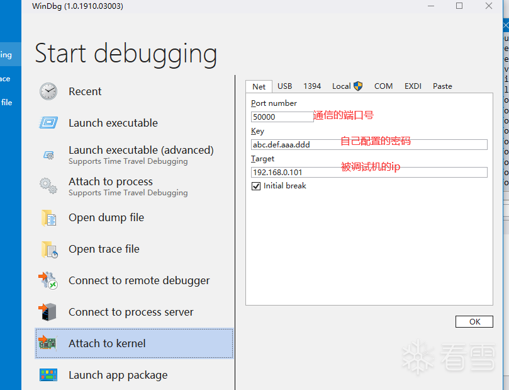Choose Open dump file
Screen dimensions: 509x390
[134, 217]
